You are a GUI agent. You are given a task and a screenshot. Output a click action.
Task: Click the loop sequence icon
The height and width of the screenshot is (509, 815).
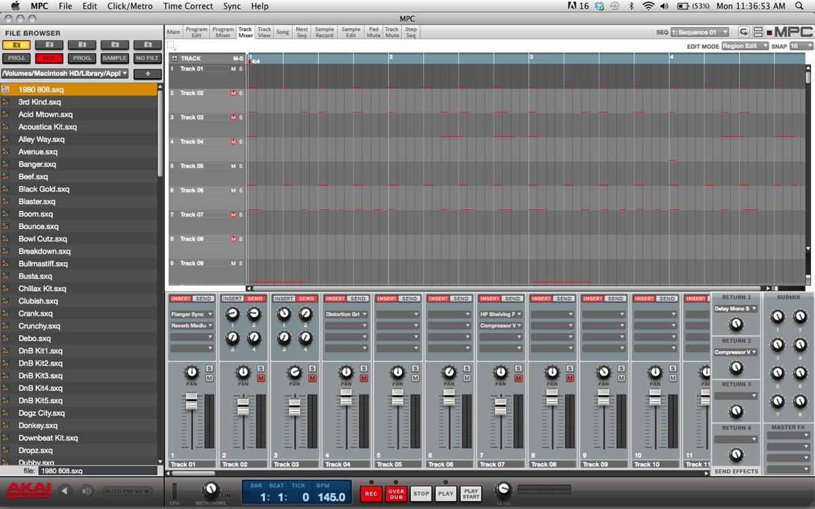tap(744, 32)
